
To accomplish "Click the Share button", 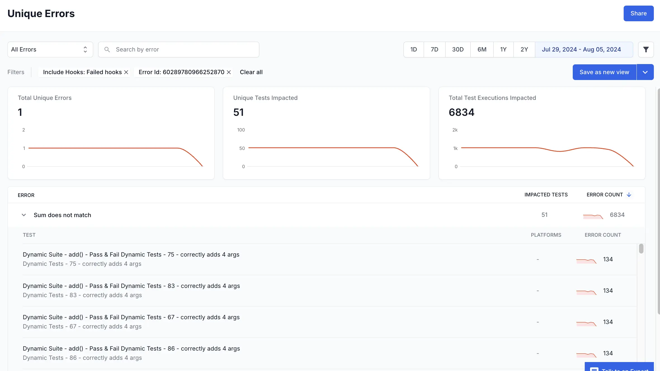I will [638, 13].
